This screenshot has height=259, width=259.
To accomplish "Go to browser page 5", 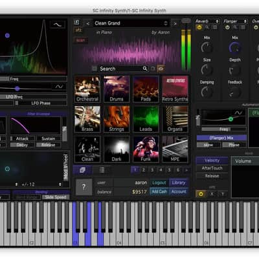I will (170, 170).
